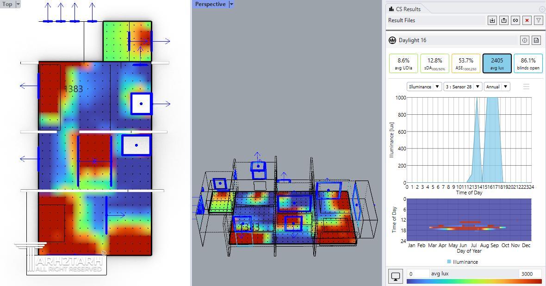Open the Annual time period dropdown
The width and height of the screenshot is (546, 286).
pyautogui.click(x=497, y=87)
